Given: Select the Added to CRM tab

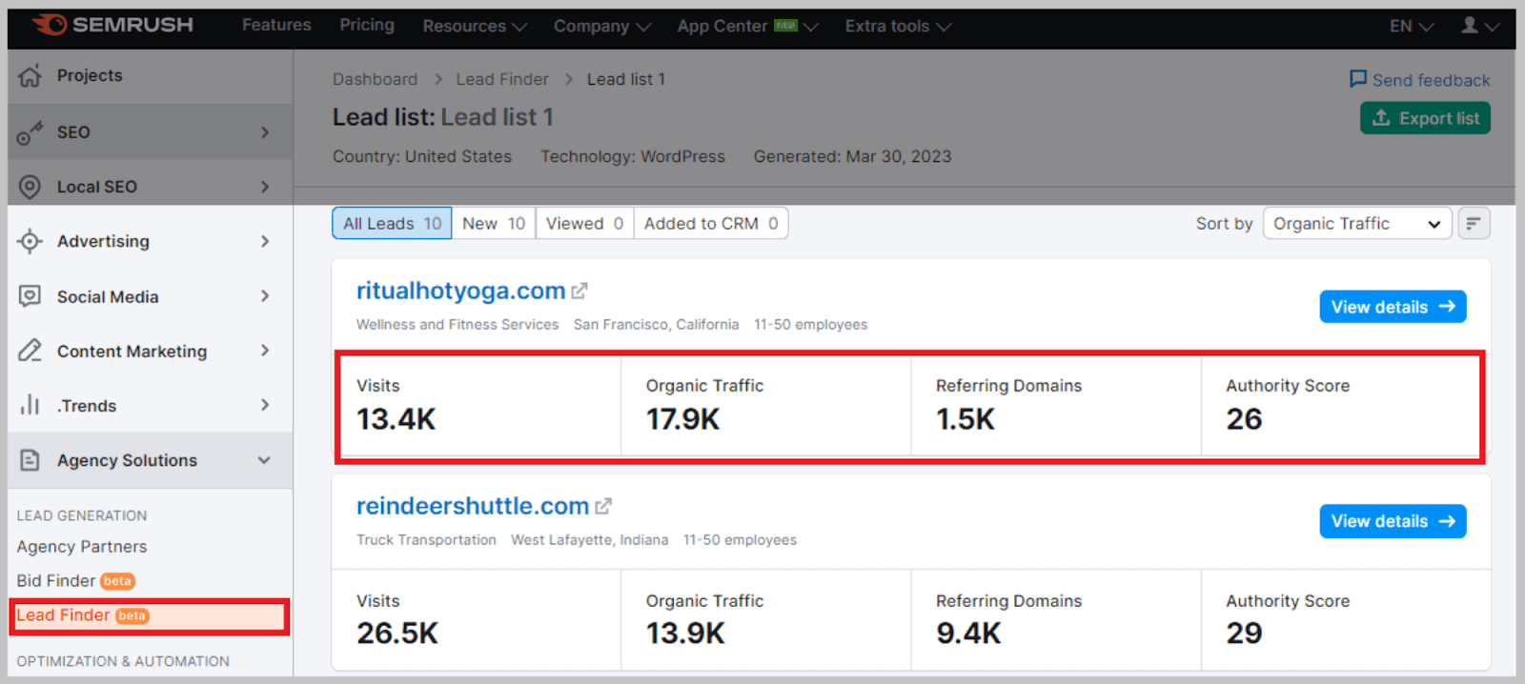Looking at the screenshot, I should (x=711, y=223).
